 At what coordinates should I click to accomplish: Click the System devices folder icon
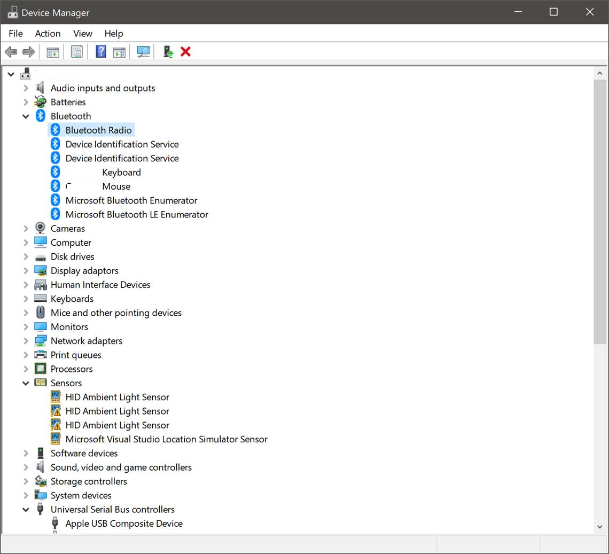tap(41, 495)
